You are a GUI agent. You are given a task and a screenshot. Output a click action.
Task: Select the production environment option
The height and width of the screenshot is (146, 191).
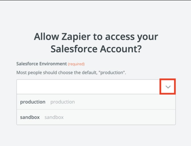pyautogui.click(x=96, y=102)
